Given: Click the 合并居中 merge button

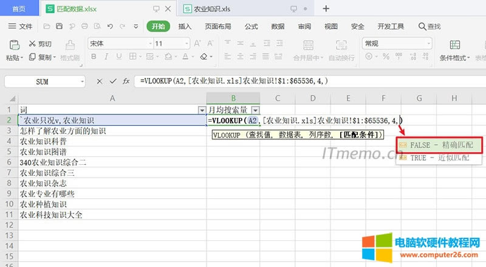Looking at the screenshot, I should tap(308, 50).
